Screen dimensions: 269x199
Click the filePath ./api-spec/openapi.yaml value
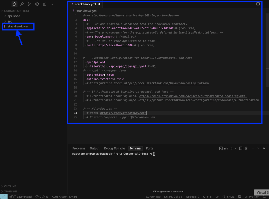tap(126, 66)
